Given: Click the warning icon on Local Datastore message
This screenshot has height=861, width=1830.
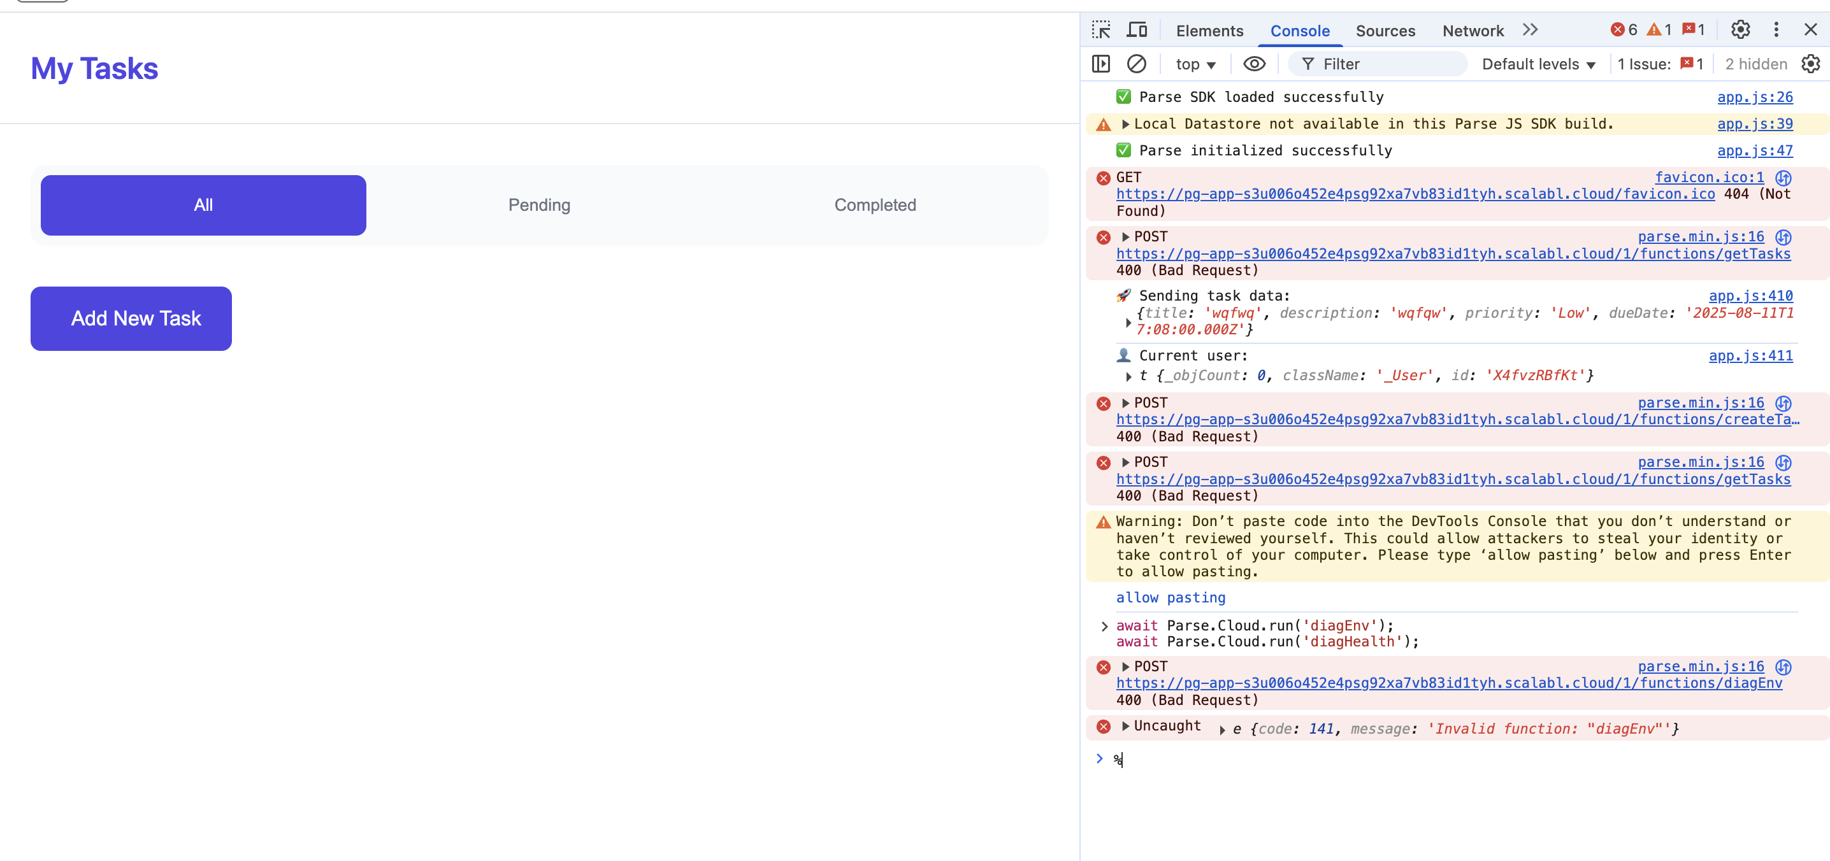Looking at the screenshot, I should click(x=1103, y=125).
